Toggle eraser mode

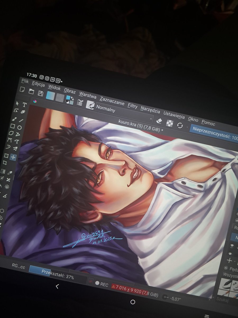click(159, 121)
